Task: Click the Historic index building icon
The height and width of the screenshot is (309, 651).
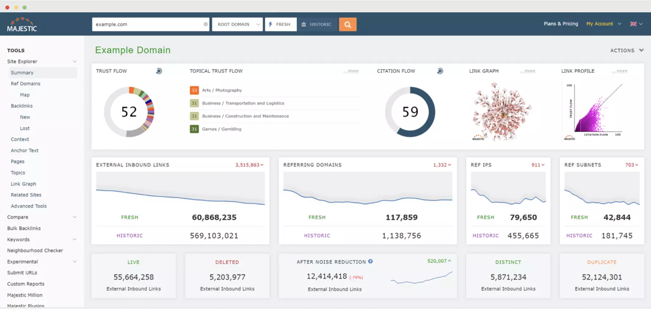Action: tap(304, 24)
